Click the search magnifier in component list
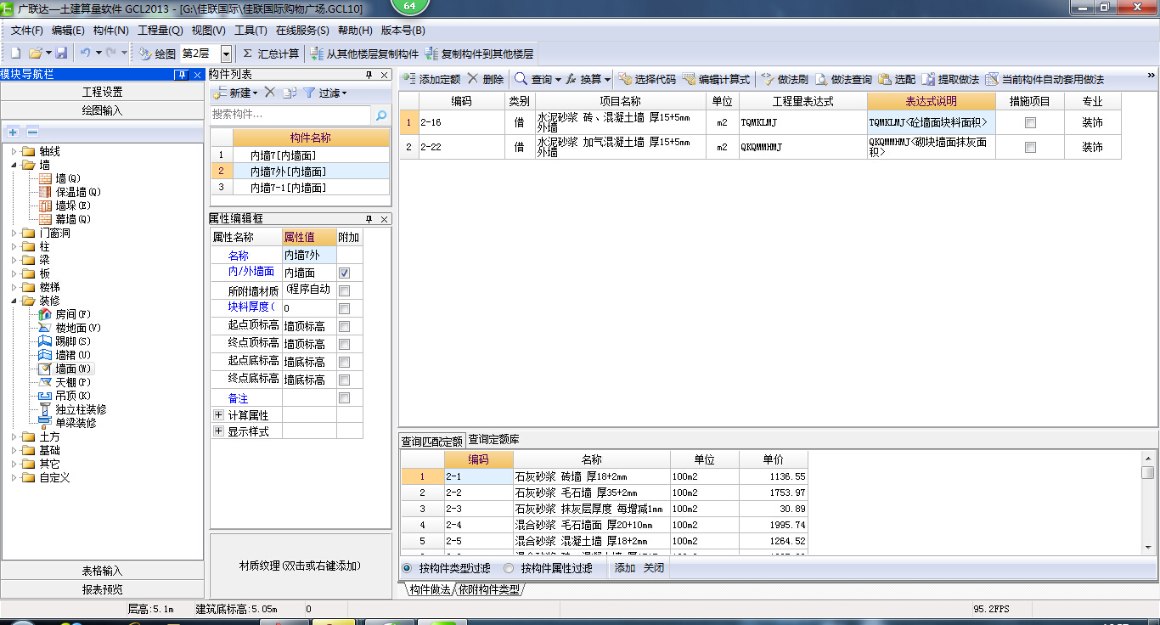 [381, 115]
